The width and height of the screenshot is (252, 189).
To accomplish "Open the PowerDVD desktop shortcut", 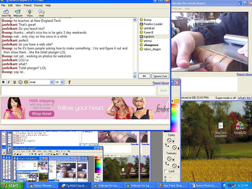I will pyautogui.click(x=240, y=128).
